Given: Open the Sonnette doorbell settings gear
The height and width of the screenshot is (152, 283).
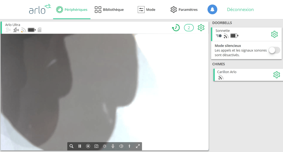Looking at the screenshot, I should pyautogui.click(x=274, y=34).
